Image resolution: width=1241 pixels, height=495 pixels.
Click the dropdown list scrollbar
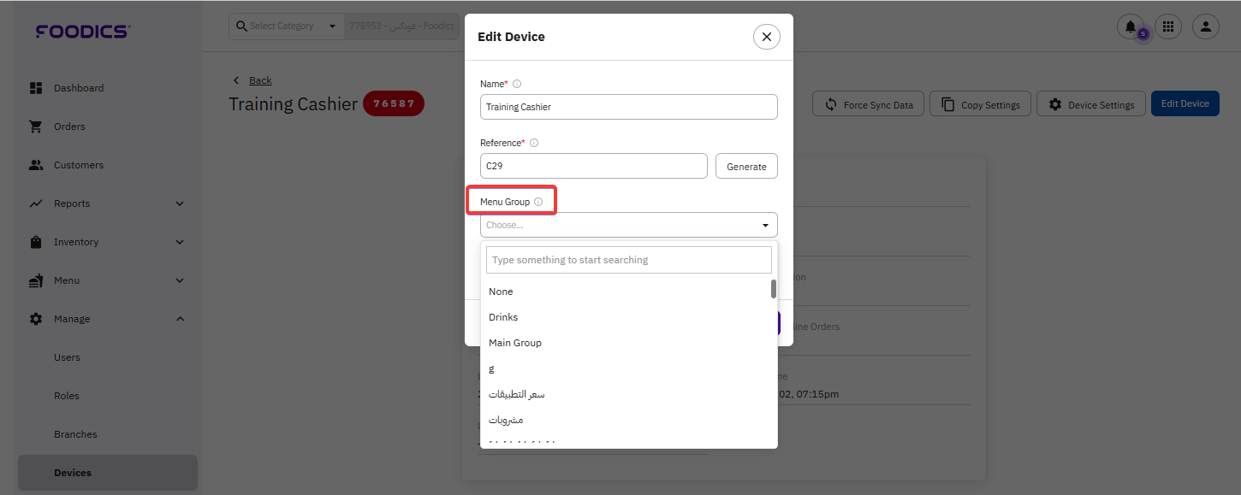(x=774, y=289)
